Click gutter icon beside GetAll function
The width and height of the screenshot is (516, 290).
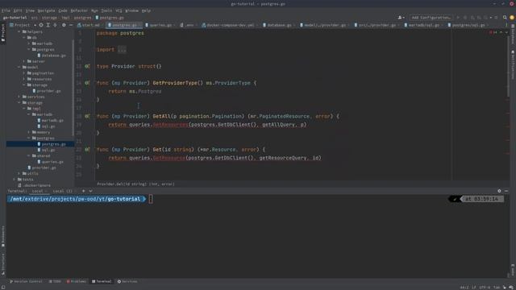click(x=87, y=116)
